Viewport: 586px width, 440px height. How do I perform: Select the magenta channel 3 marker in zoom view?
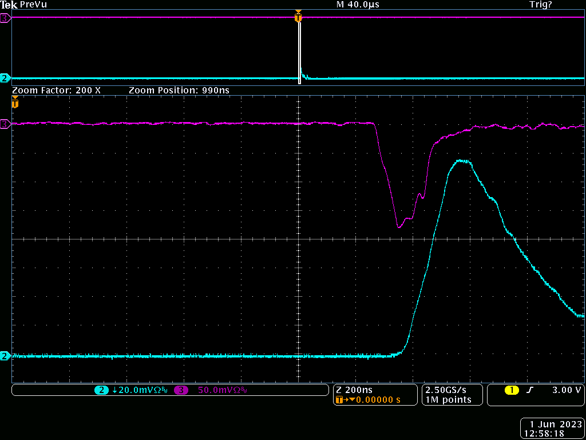[x=5, y=124]
